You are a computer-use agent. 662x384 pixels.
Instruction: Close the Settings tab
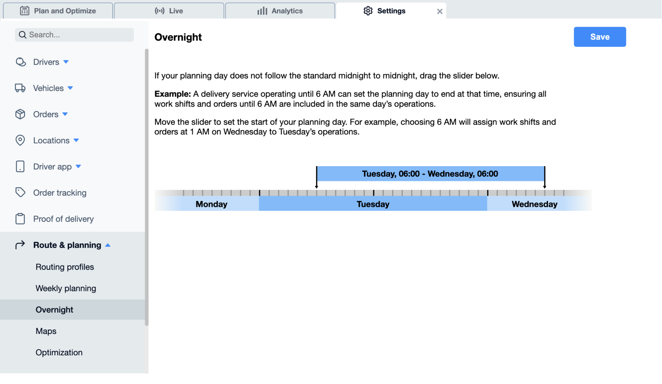(440, 11)
